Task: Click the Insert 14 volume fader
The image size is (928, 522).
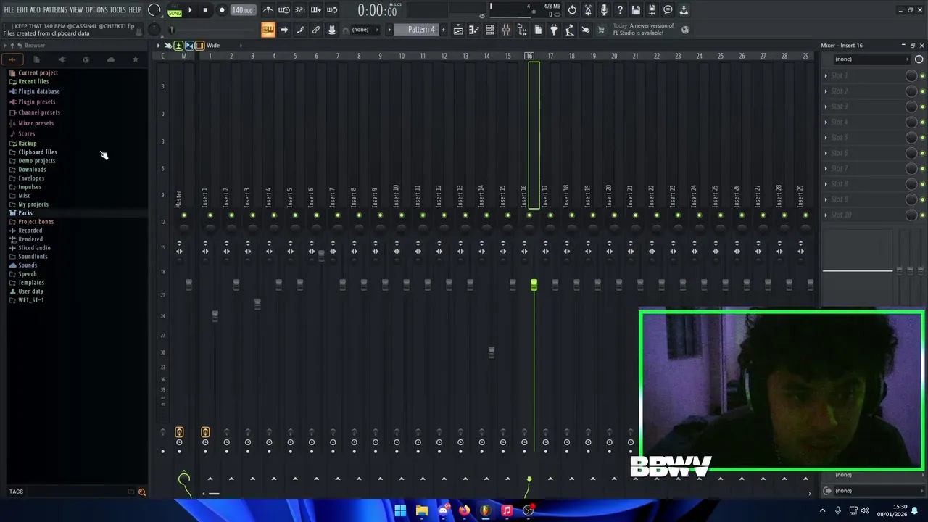Action: [x=492, y=352]
